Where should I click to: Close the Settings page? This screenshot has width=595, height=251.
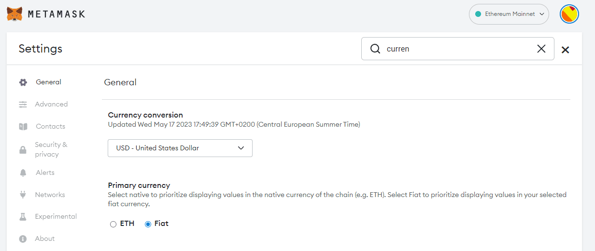566,50
